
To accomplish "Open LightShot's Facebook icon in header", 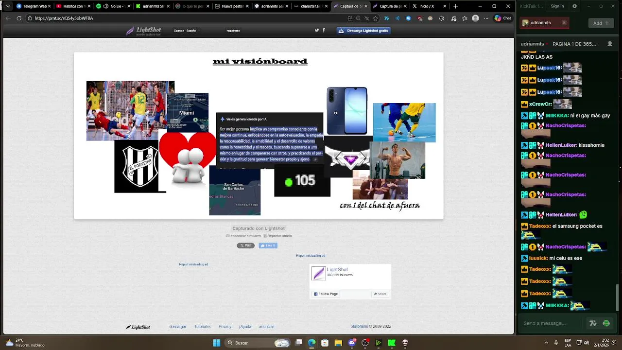I will click(x=324, y=30).
